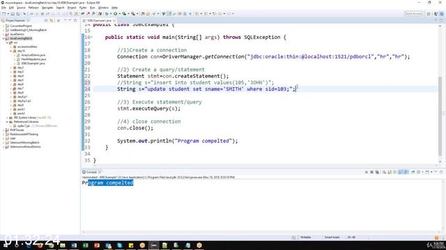This screenshot has height=250, width=446.
Task: Click the Save toolbar icon
Action: pyautogui.click(x=13, y=14)
